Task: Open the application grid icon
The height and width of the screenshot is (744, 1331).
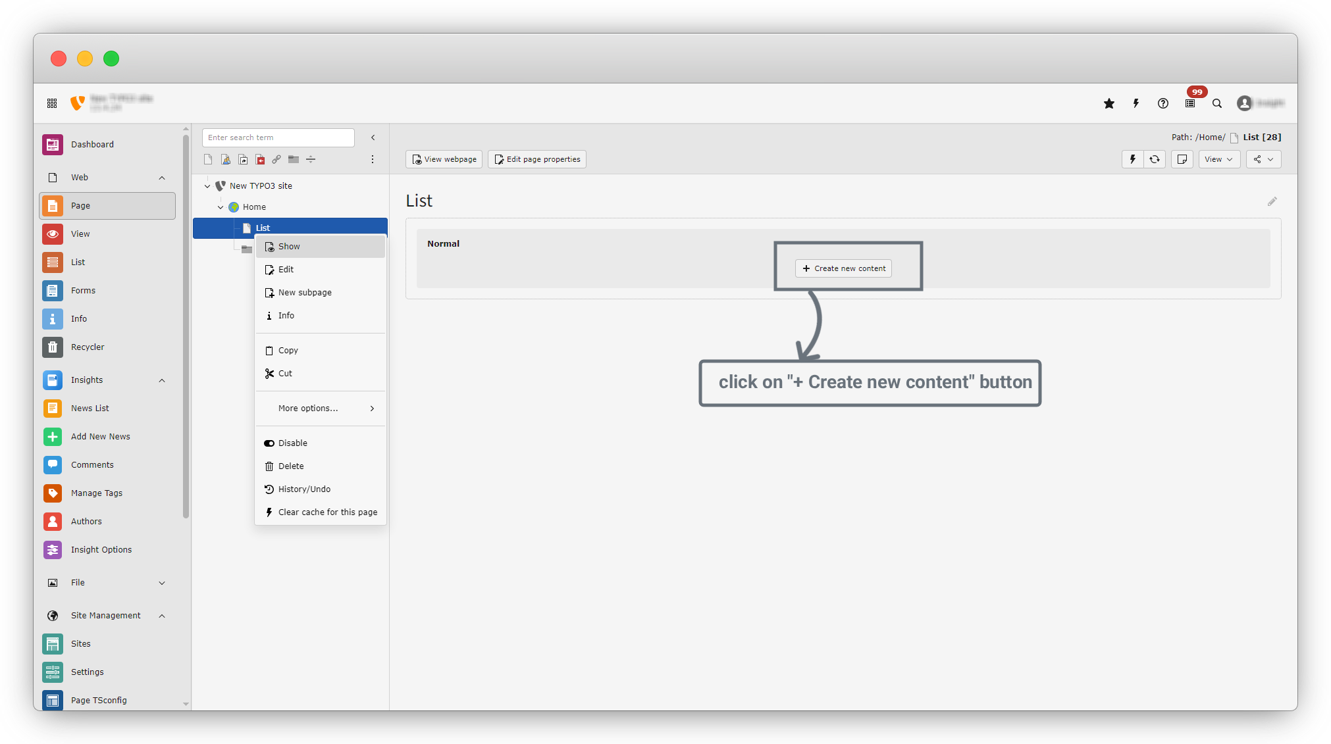Action: tap(52, 103)
